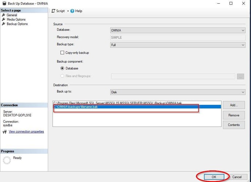Enable the Copy-only backup checkbox
The width and height of the screenshot is (251, 182).
coord(62,53)
